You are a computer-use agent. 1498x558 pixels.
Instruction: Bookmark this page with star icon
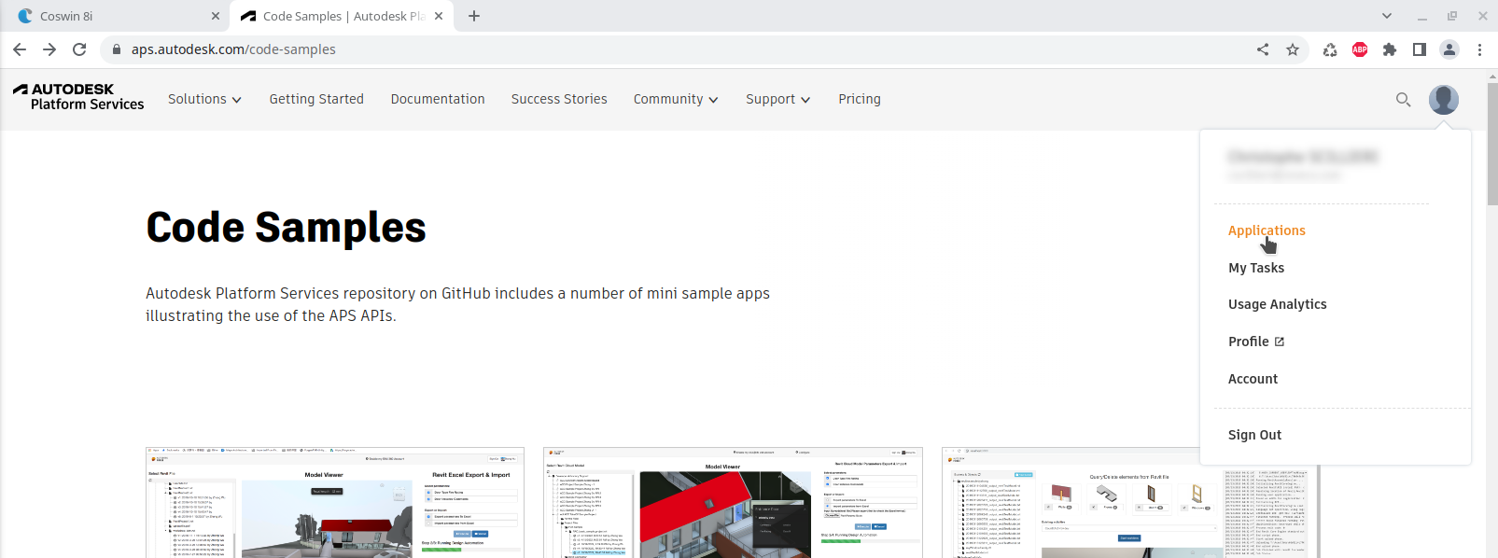[1293, 49]
